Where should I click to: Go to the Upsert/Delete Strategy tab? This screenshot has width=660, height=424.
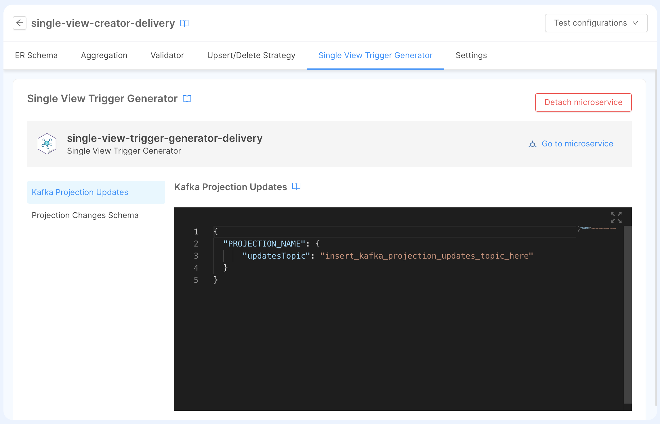pos(251,55)
